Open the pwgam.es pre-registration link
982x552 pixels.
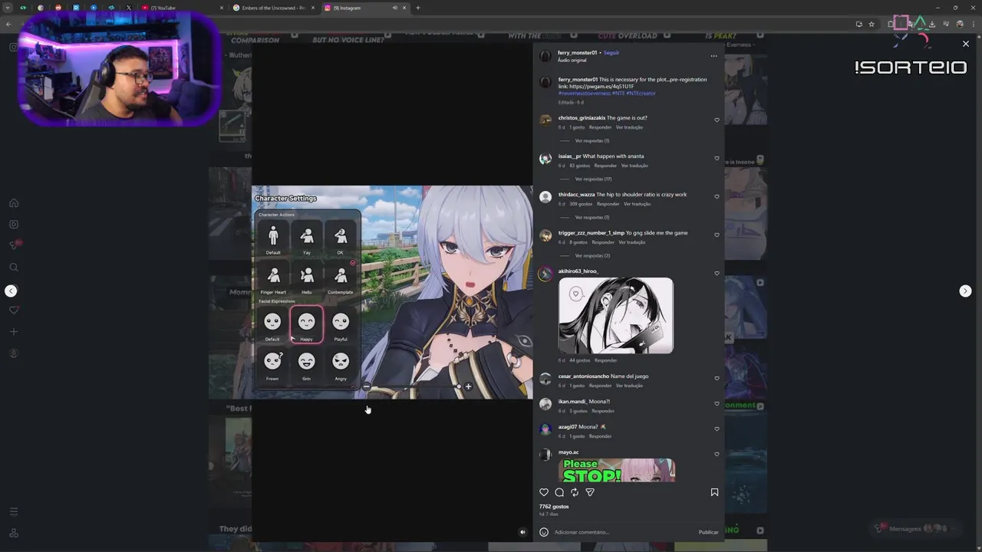pos(602,87)
